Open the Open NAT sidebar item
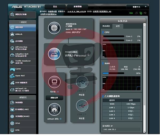The height and width of the screenshot is (136, 160). (22, 76)
